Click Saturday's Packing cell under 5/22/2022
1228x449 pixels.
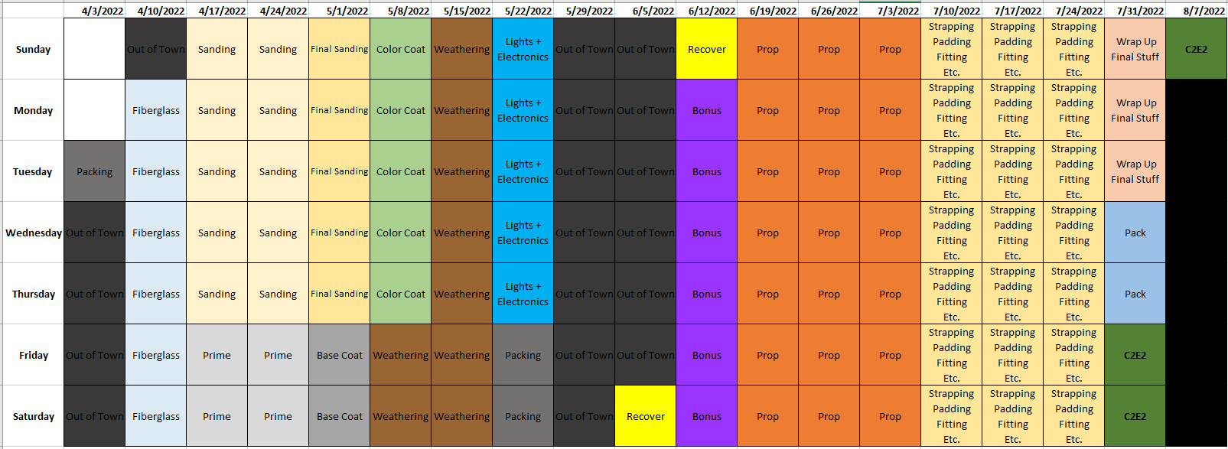pos(523,416)
